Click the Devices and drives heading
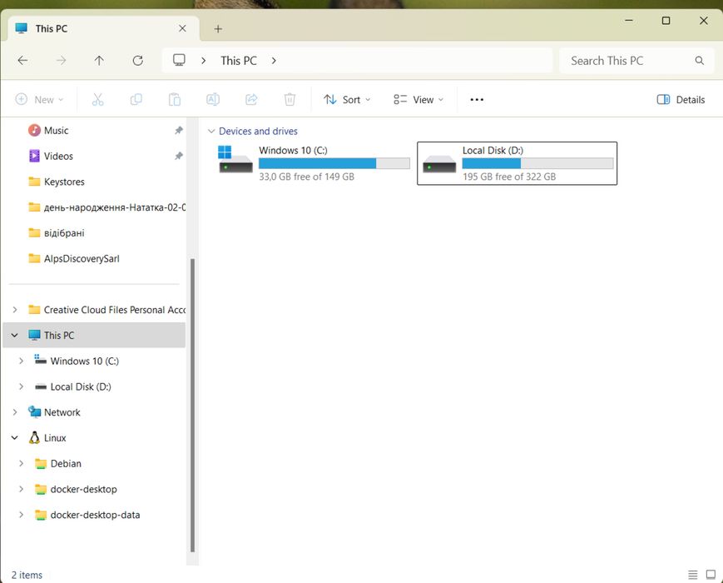 [258, 131]
